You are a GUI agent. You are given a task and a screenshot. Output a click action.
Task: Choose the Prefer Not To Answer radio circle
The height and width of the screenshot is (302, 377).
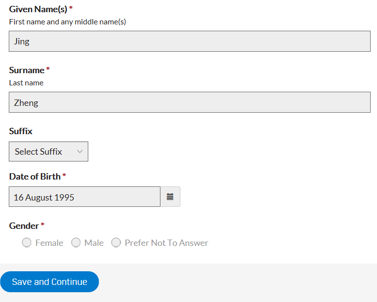(x=116, y=242)
